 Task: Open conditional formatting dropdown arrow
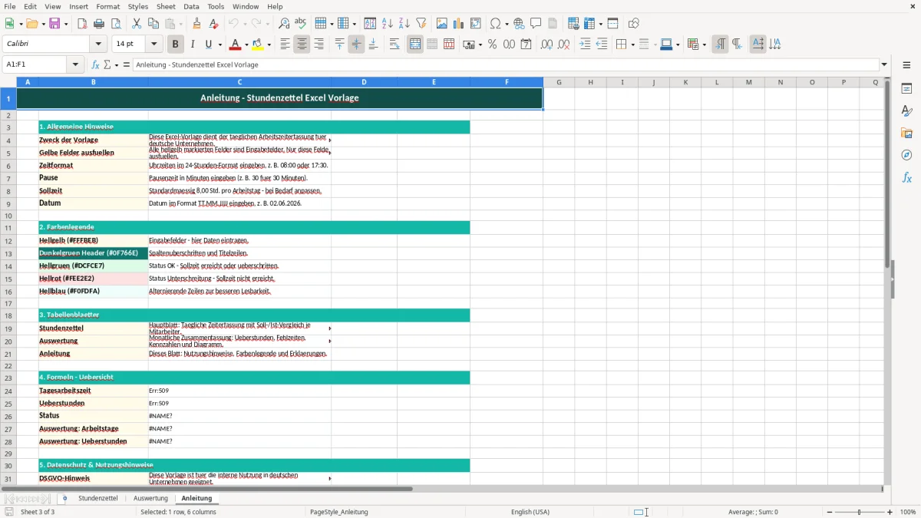704,45
